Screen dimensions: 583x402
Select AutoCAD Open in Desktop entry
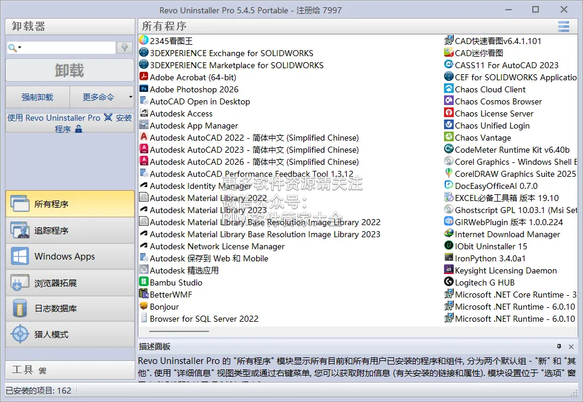coord(195,101)
